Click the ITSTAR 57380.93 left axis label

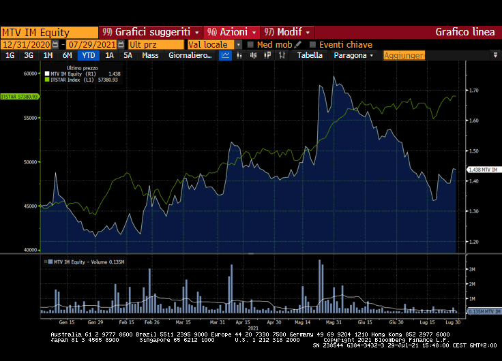(x=19, y=97)
